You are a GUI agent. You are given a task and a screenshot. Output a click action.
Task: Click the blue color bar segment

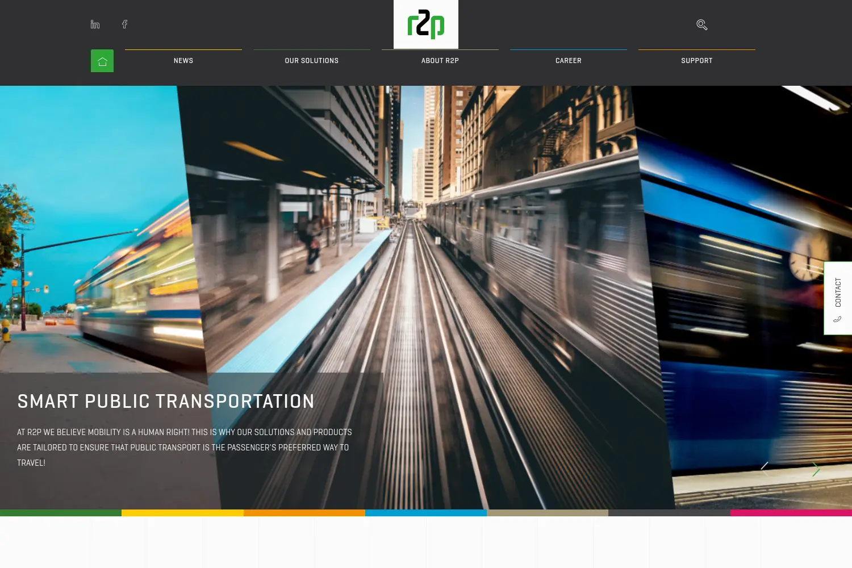(x=426, y=513)
